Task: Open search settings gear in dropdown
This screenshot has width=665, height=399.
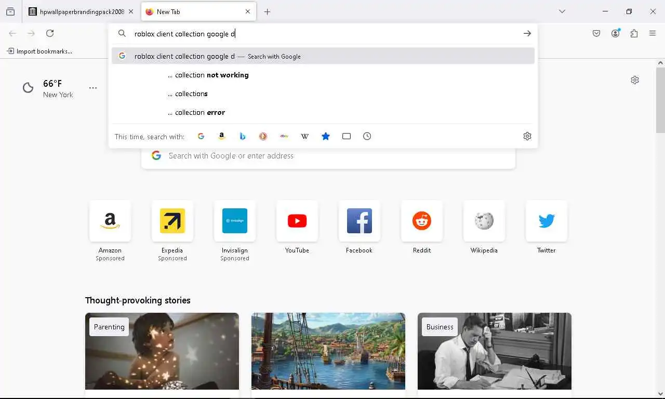Action: [527, 136]
